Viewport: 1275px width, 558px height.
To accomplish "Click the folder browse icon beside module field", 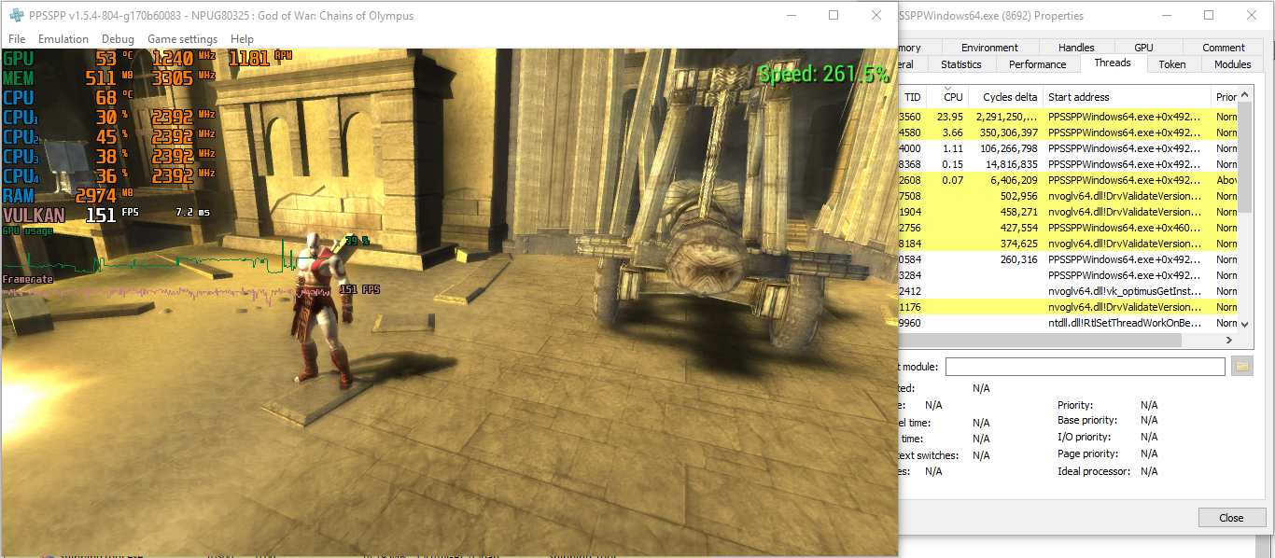I will pyautogui.click(x=1241, y=367).
